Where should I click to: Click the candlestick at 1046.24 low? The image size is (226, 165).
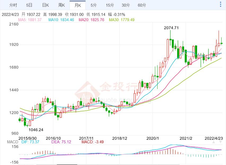click(27, 126)
